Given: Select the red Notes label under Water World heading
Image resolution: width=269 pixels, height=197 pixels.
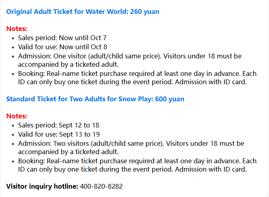Looking at the screenshot, I should click(17, 29).
